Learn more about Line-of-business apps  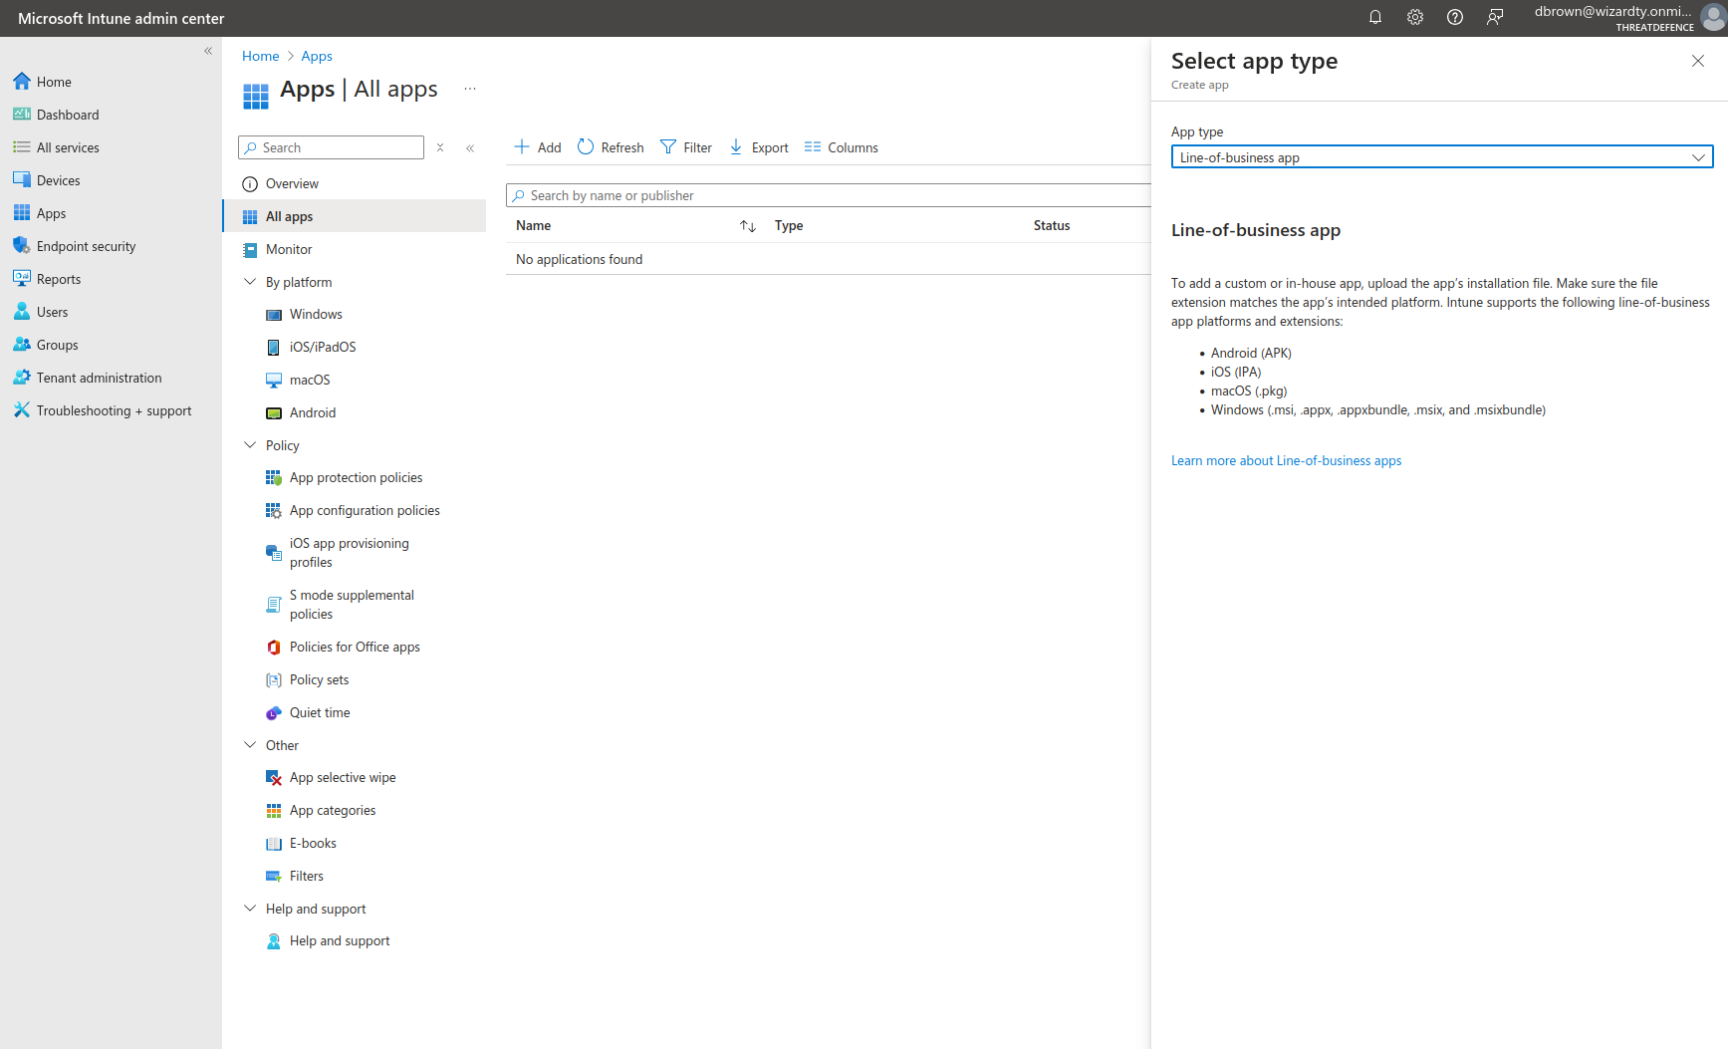1286,460
